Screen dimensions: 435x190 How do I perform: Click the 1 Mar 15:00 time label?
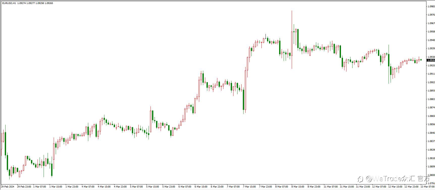pyautogui.click(x=56, y=187)
